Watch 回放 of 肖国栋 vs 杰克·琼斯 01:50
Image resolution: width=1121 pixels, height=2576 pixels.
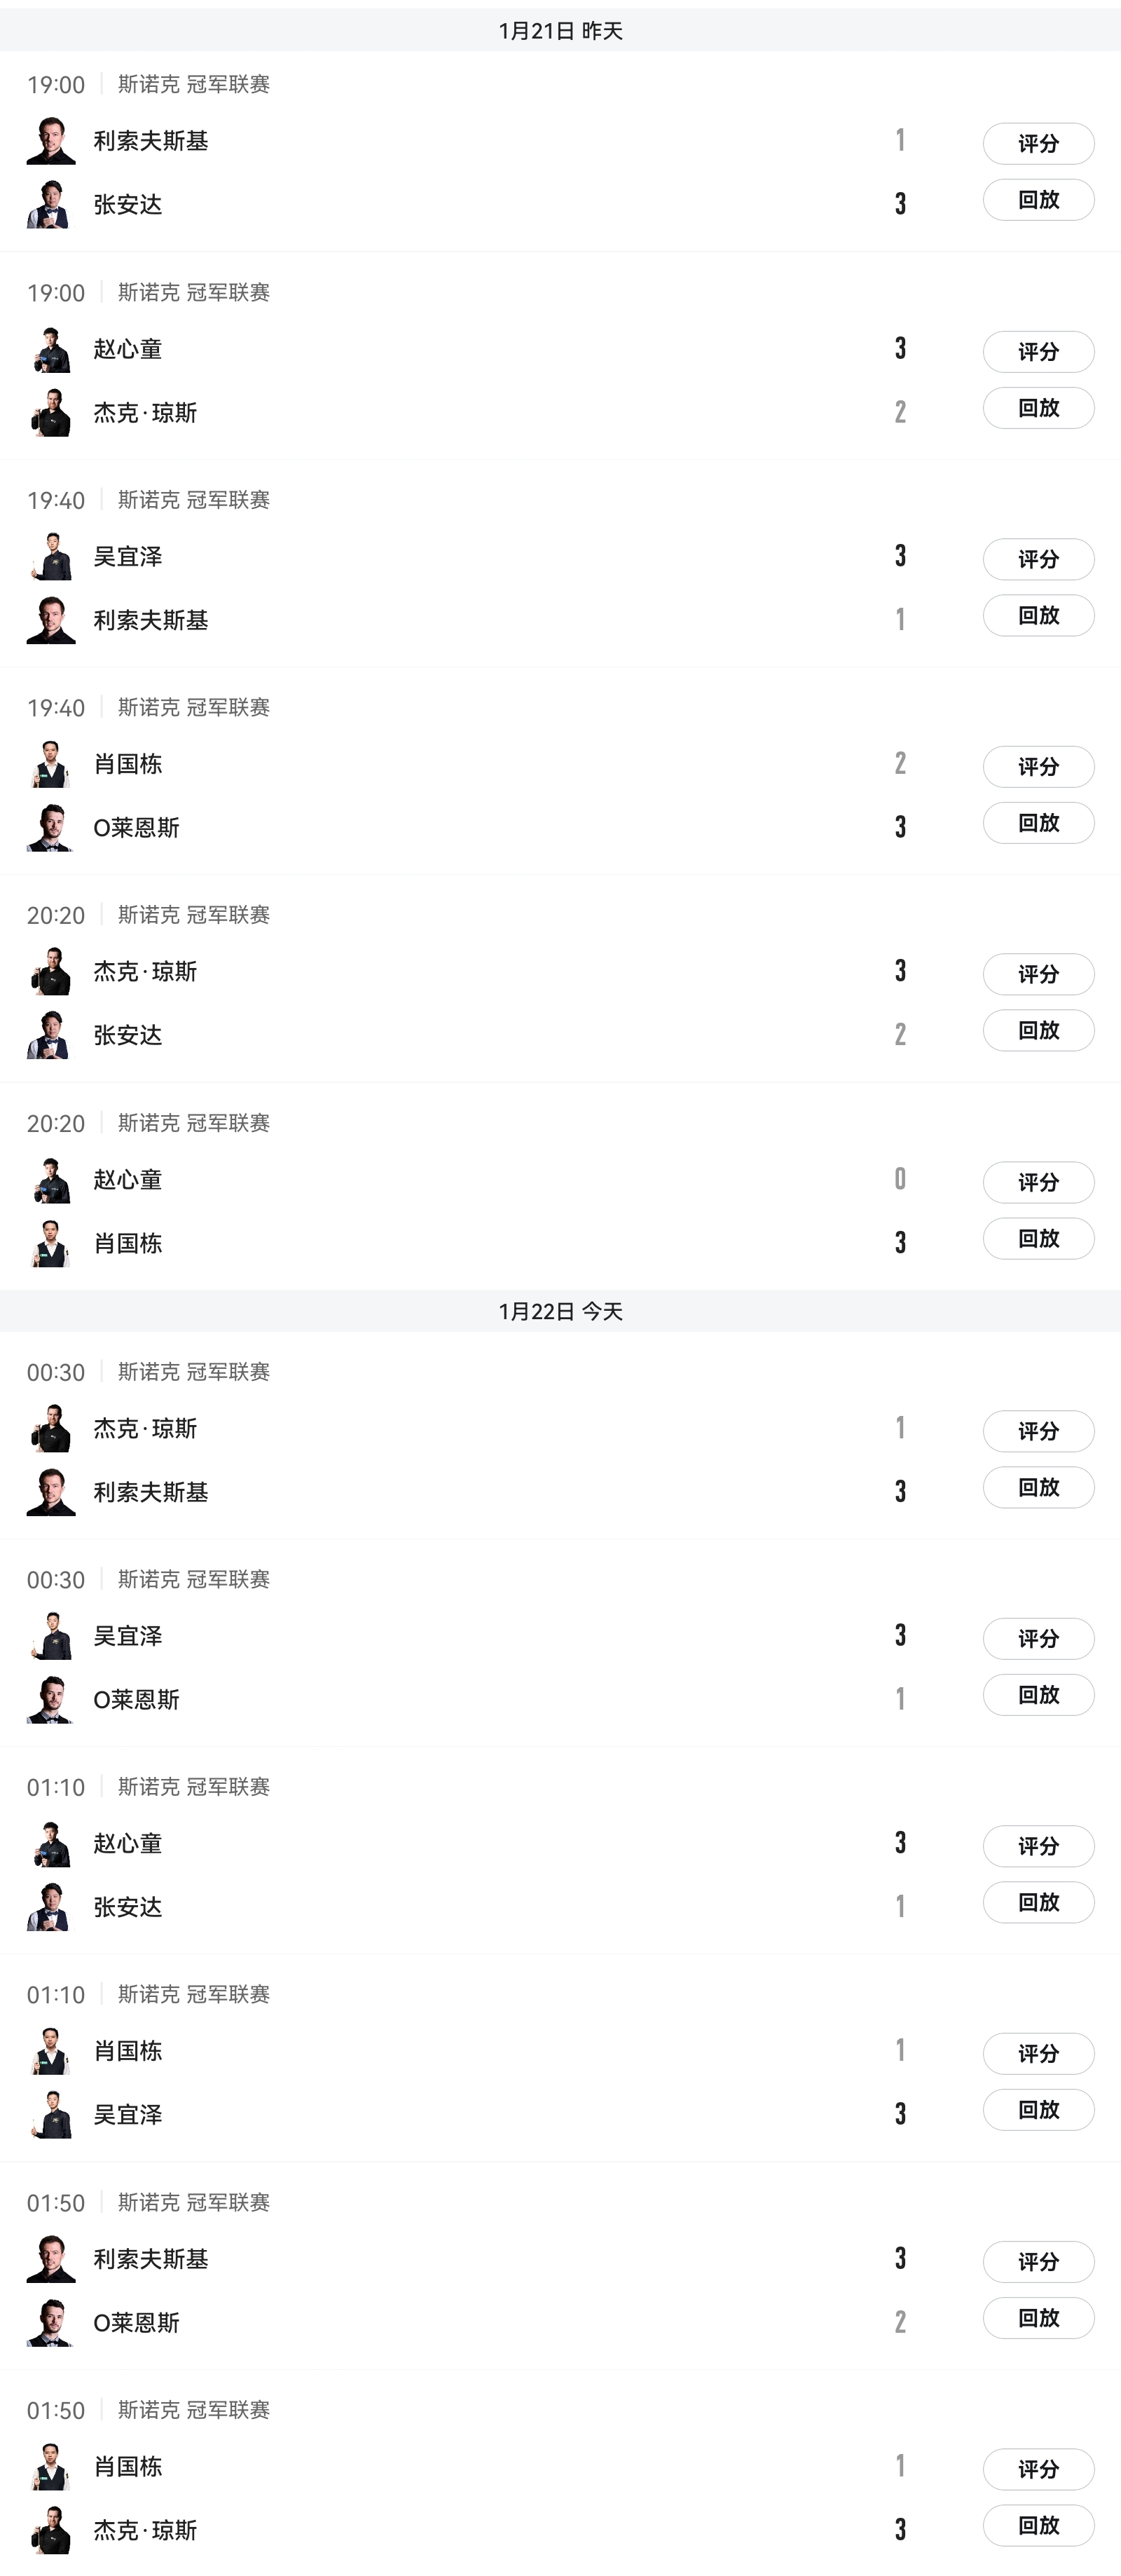click(x=1038, y=2526)
